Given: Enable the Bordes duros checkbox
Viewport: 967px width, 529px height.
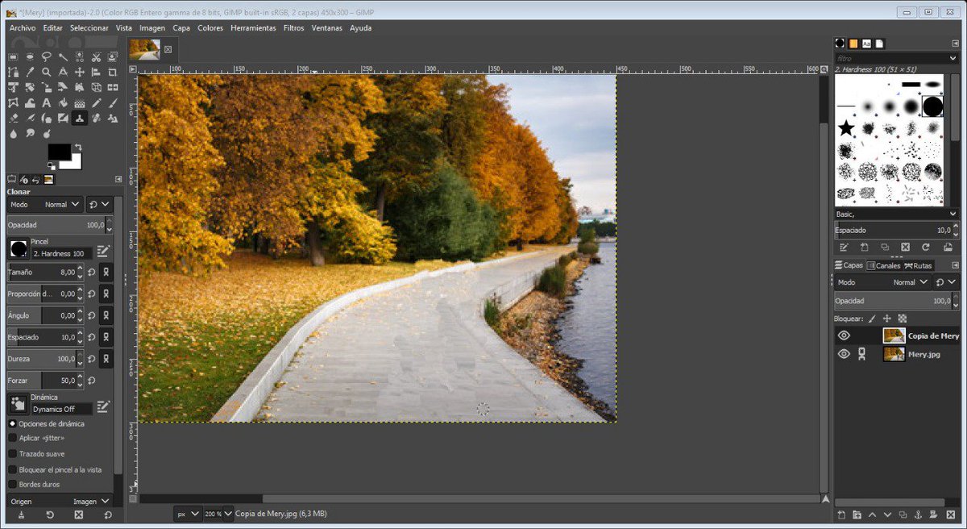Looking at the screenshot, I should tap(12, 484).
